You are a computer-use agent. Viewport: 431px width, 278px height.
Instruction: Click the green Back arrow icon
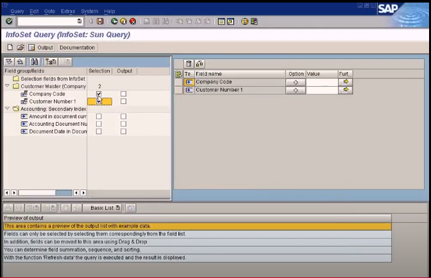(114, 21)
